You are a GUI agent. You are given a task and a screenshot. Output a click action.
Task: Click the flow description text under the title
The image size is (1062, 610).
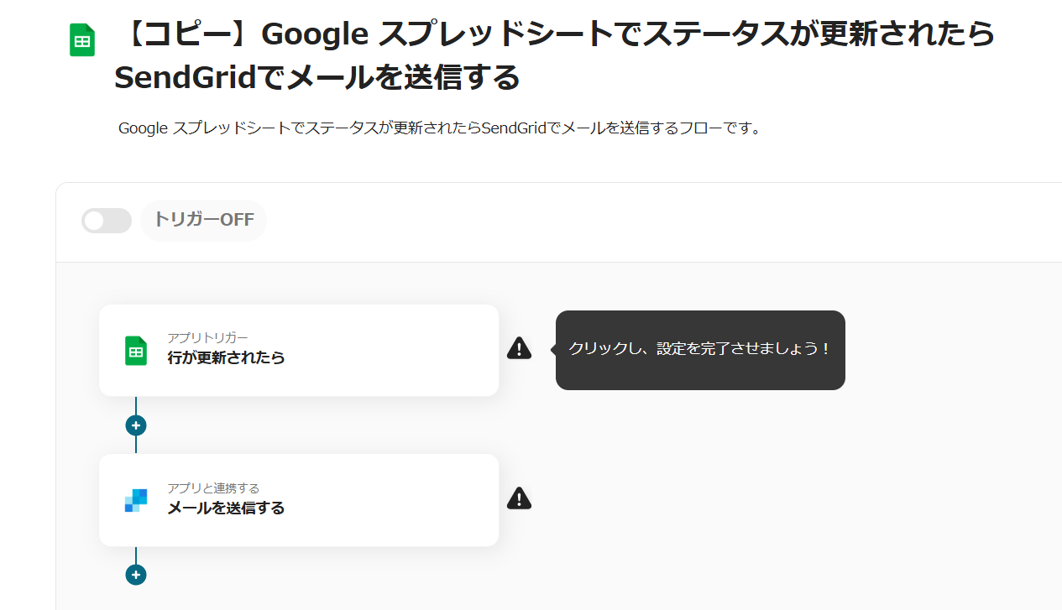coord(439,128)
